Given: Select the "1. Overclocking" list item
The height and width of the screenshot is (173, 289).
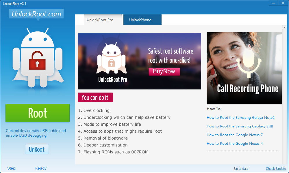Looking at the screenshot, I should click(94, 110).
